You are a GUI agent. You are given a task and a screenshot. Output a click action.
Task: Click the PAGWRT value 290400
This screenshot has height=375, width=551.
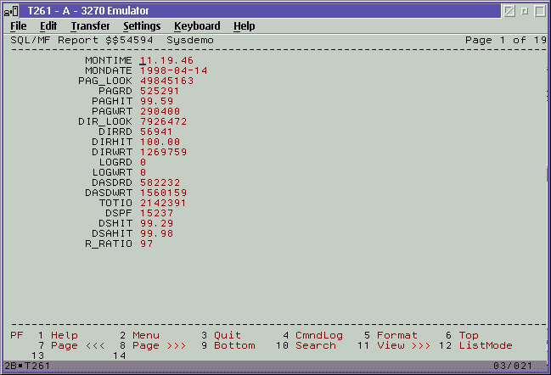(x=160, y=111)
